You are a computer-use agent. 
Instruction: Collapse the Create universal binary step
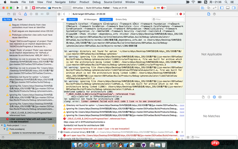coord(59,132)
